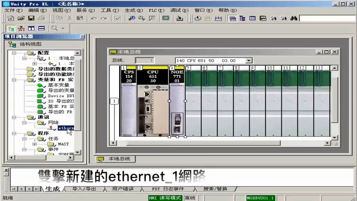Open the CPU model dropdown showing 140 CPU 651
Image resolution: width=357 pixels, height=201 pixels.
click(249, 60)
